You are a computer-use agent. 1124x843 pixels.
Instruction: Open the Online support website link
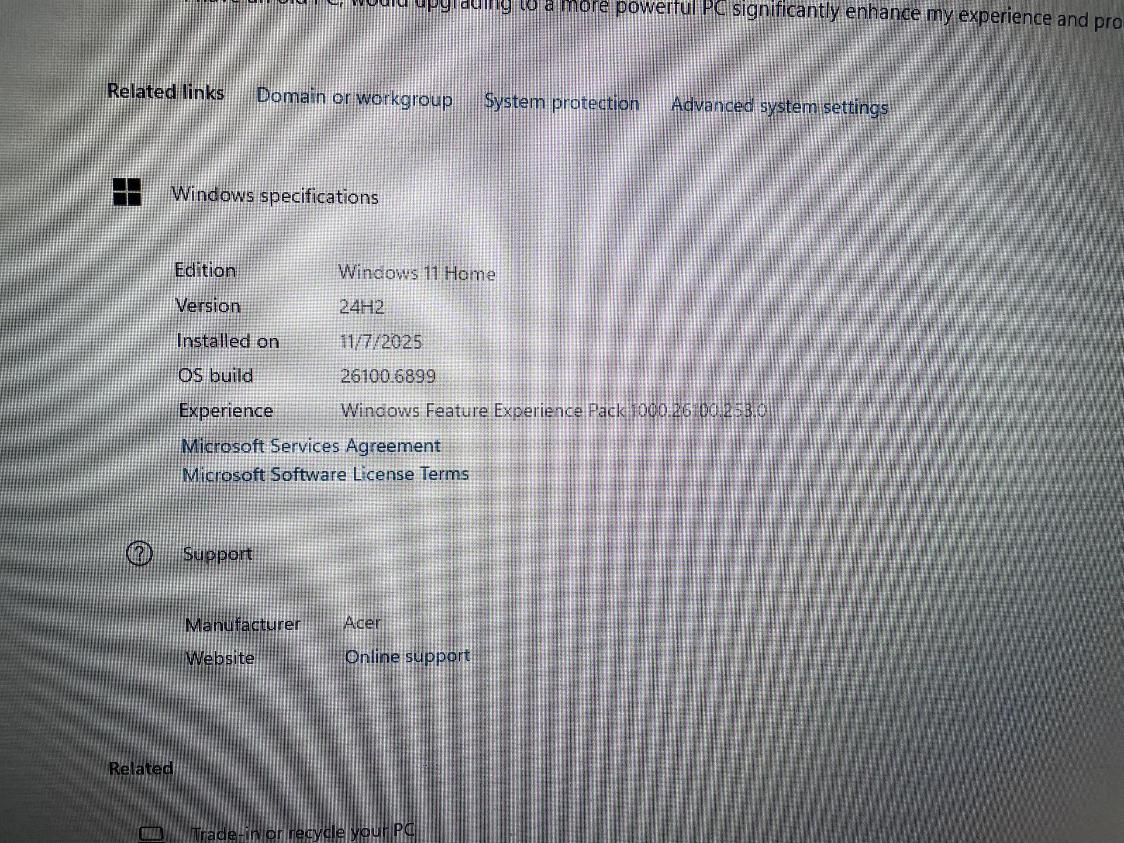pos(407,657)
